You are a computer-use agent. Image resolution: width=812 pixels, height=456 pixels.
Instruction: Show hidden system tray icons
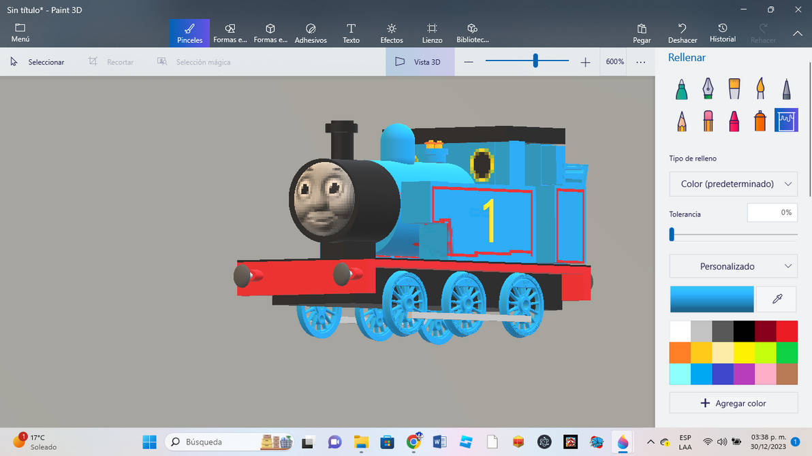(x=651, y=442)
